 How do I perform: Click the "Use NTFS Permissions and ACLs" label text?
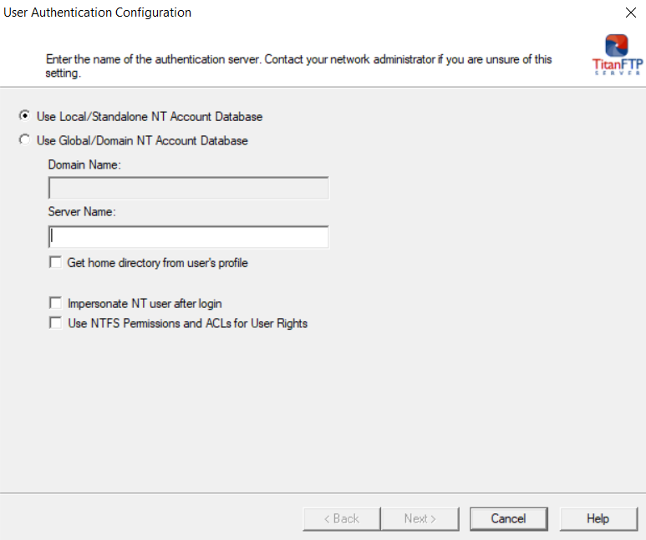pyautogui.click(x=187, y=323)
